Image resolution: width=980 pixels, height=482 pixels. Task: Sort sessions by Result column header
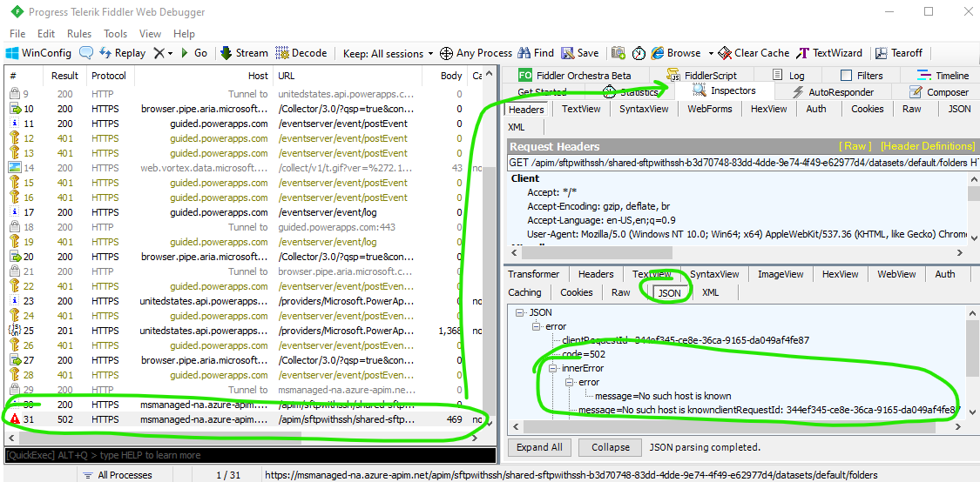(x=65, y=76)
